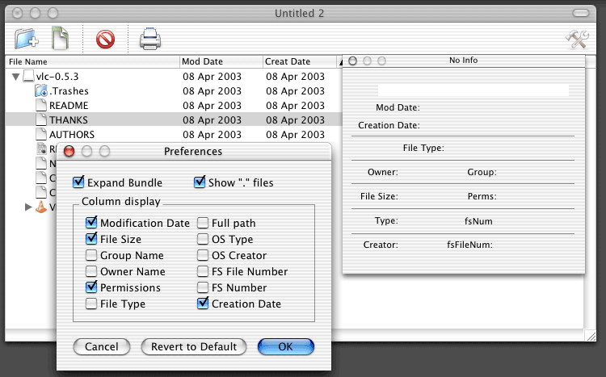The width and height of the screenshot is (606, 377).
Task: Sort by the Mod Date column header
Action: click(221, 61)
